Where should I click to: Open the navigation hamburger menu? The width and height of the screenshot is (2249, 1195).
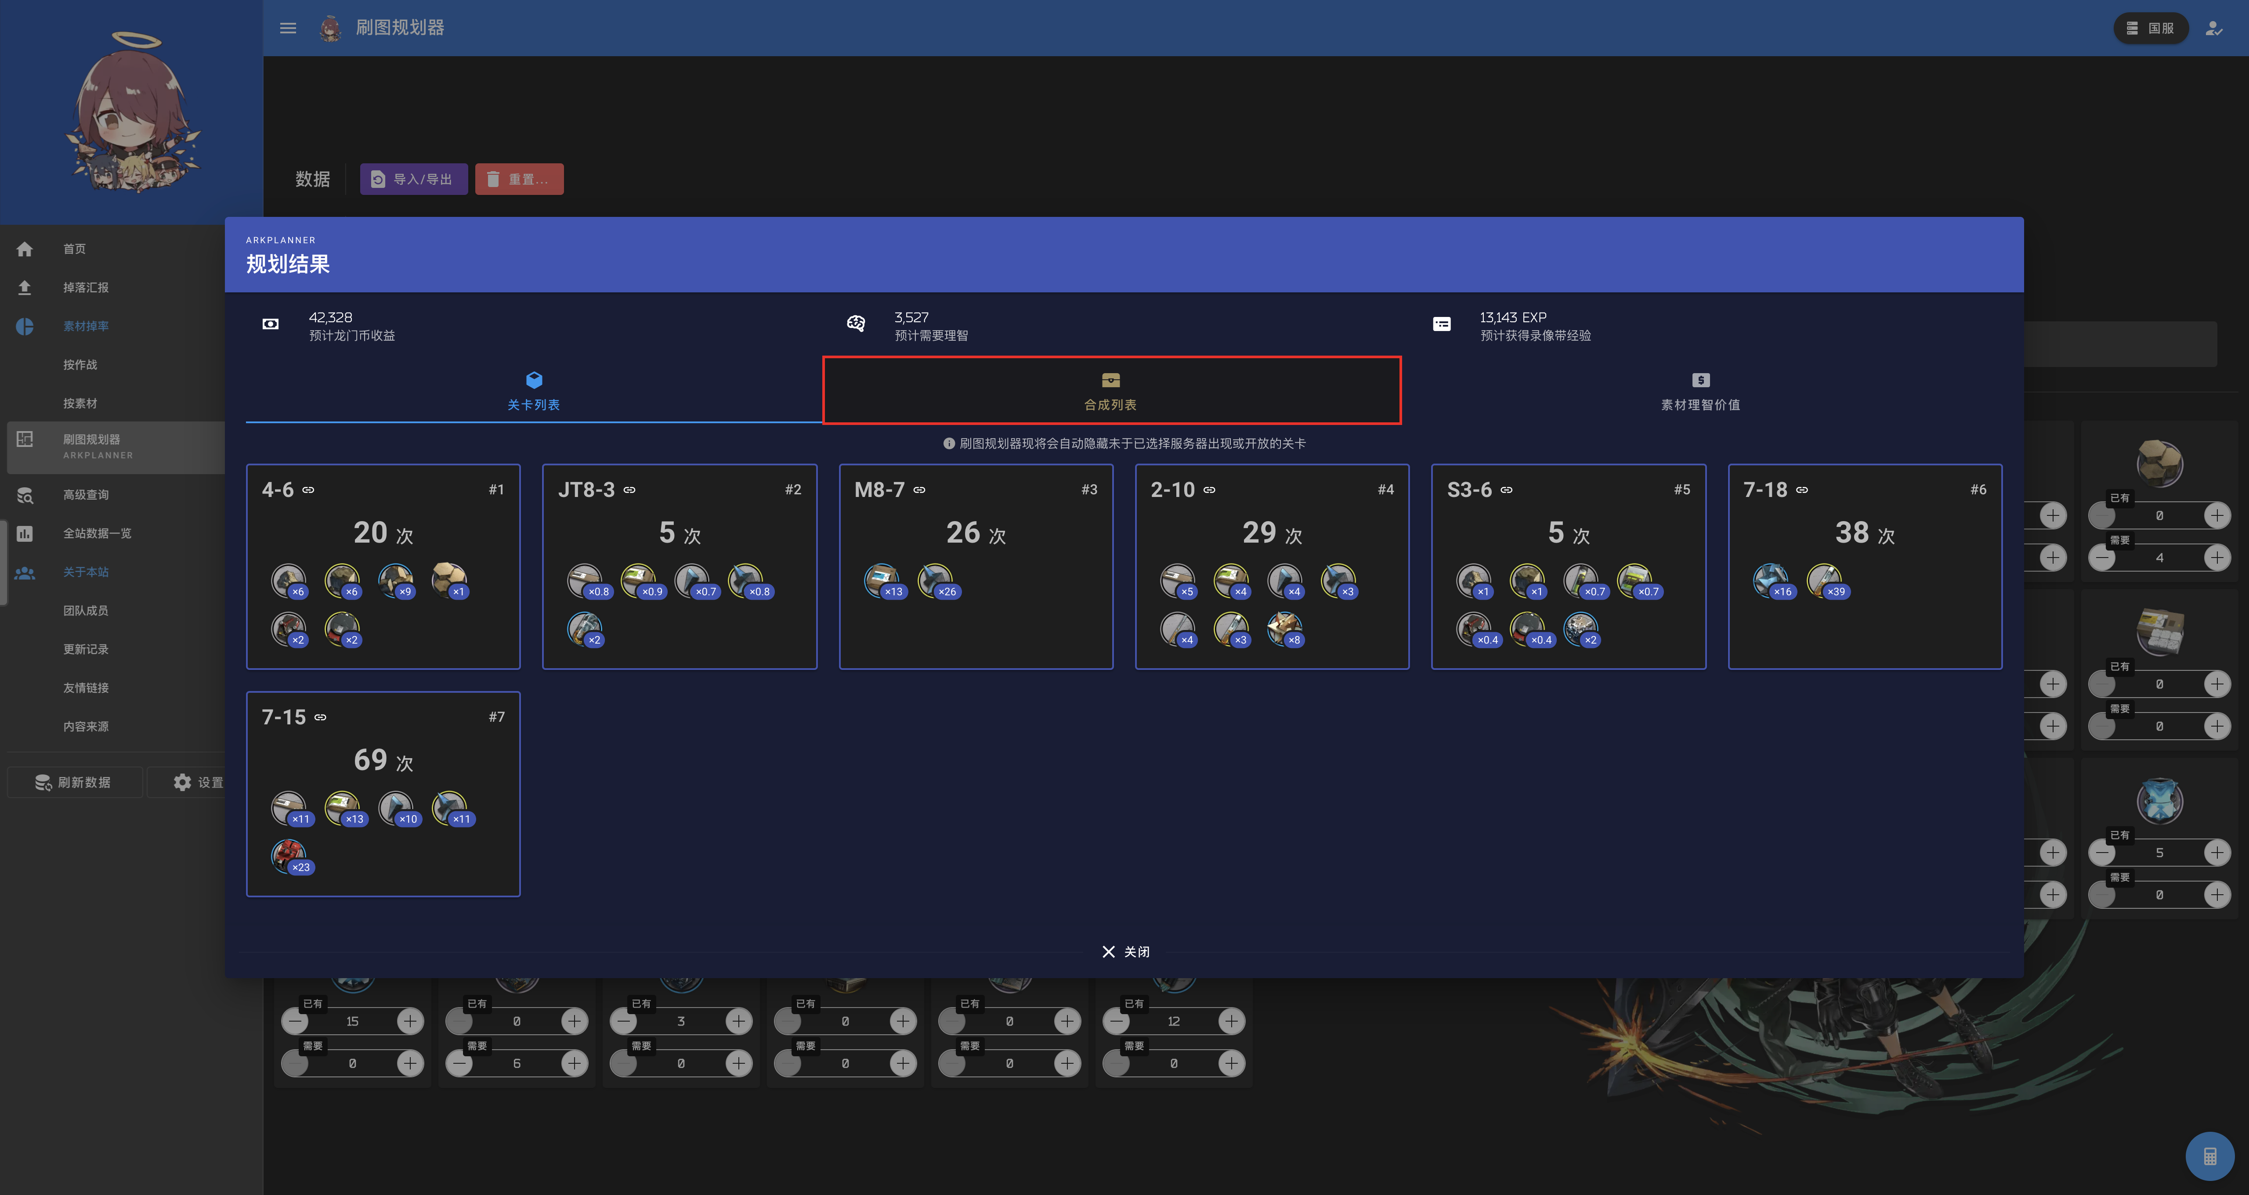pos(287,27)
